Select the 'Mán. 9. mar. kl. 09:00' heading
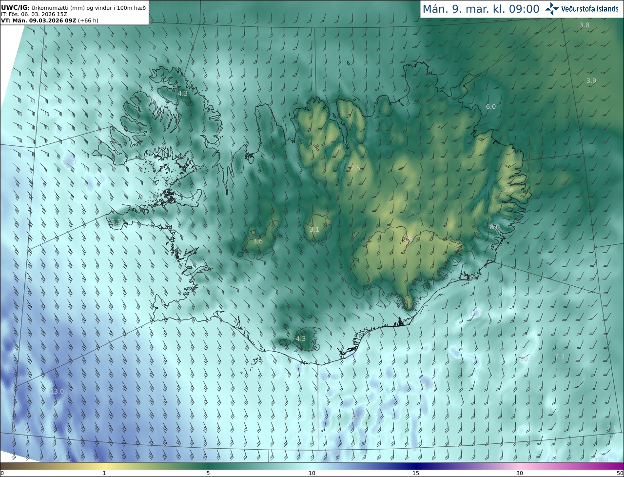This screenshot has width=624, height=477. (x=481, y=9)
